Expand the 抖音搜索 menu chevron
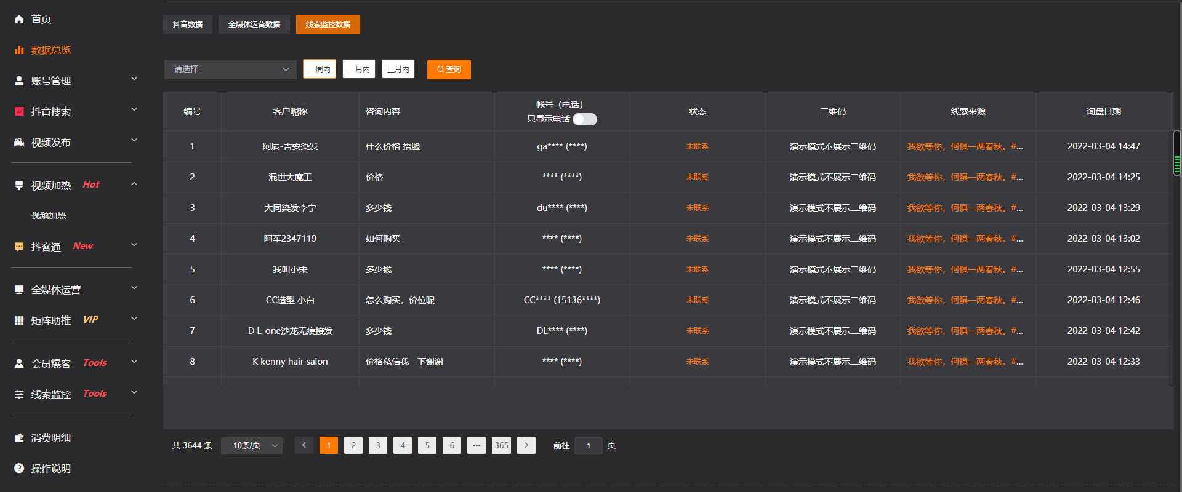 pyautogui.click(x=134, y=109)
